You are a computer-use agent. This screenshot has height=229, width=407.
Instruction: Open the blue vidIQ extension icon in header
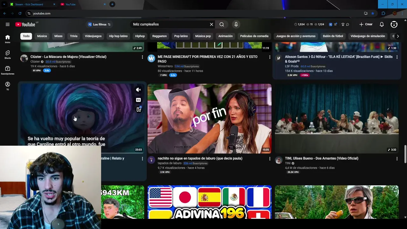point(330,24)
